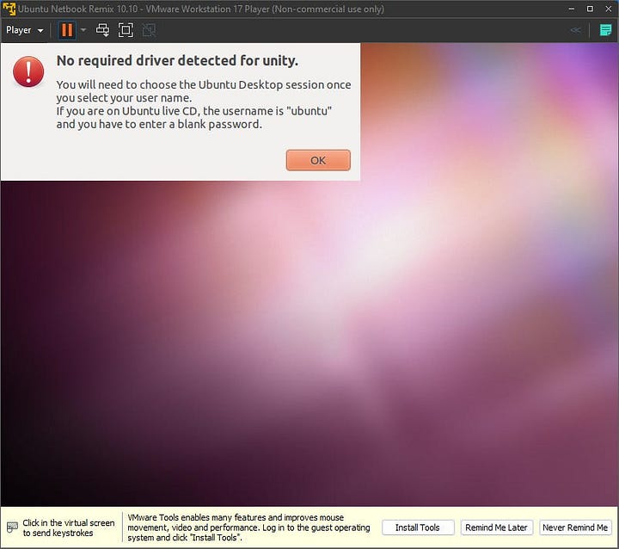
Task: Click the 'VMware Tools enables many features' message
Action: click(x=248, y=527)
